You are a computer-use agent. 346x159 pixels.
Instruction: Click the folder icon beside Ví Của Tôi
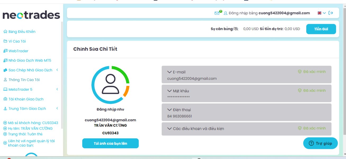[5, 41]
